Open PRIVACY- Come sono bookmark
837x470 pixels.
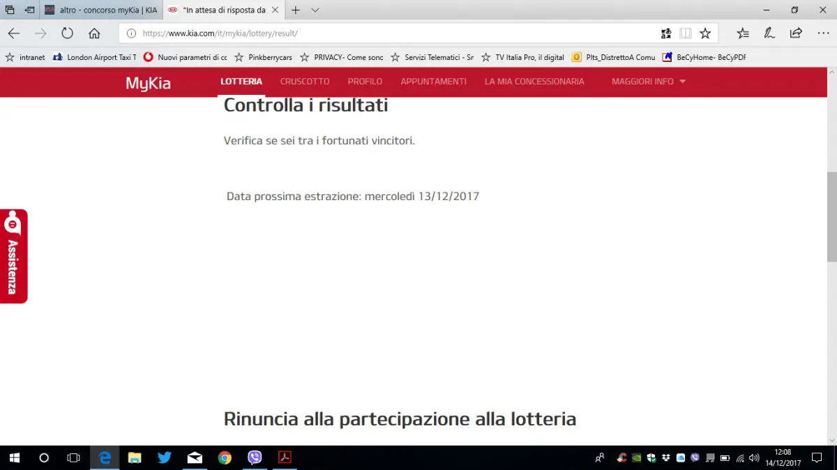341,57
